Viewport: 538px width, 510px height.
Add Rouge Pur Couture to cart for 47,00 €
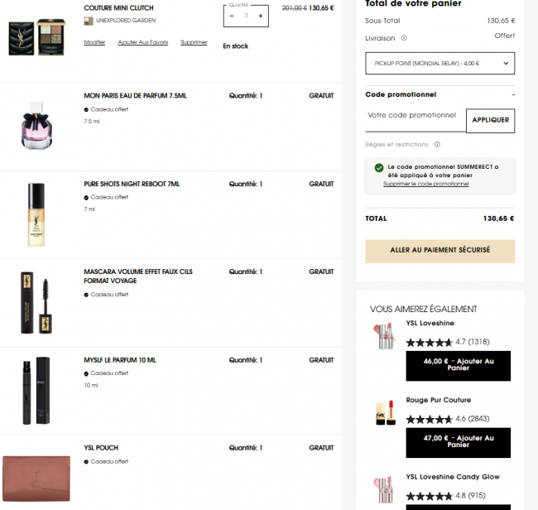pyautogui.click(x=458, y=443)
